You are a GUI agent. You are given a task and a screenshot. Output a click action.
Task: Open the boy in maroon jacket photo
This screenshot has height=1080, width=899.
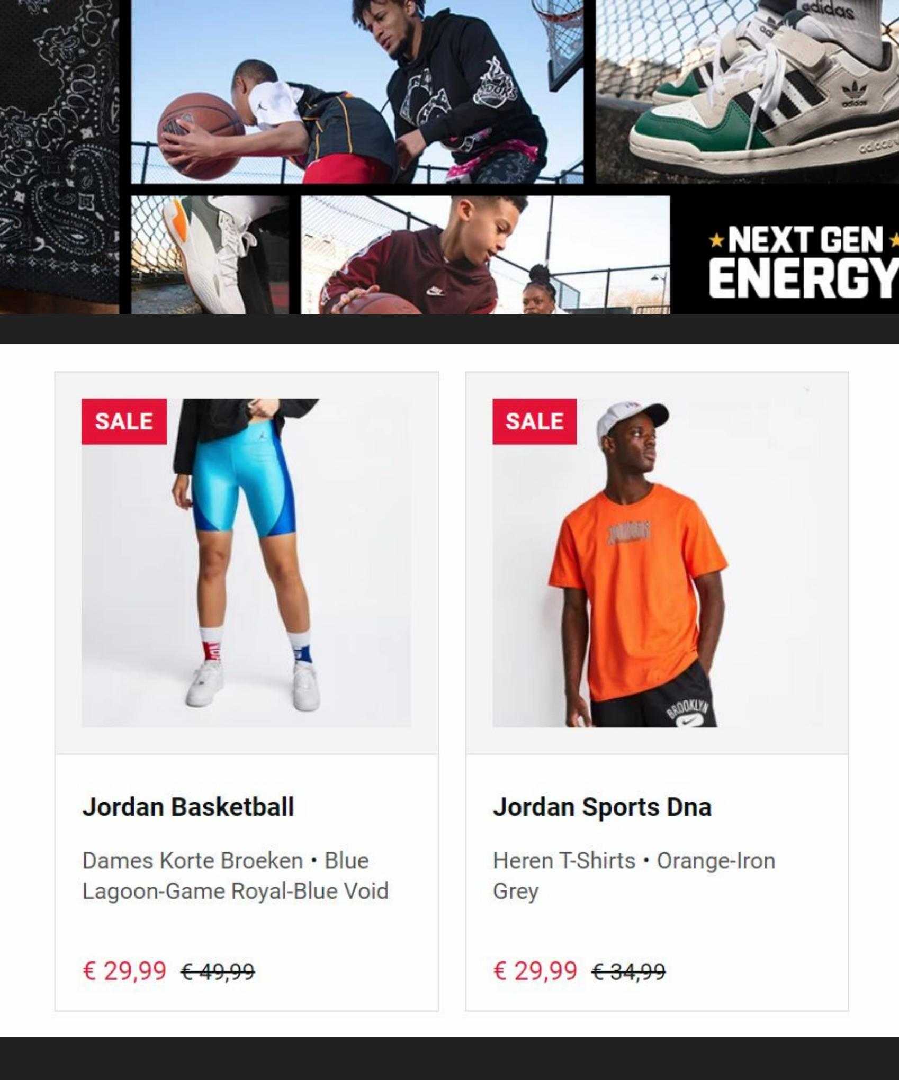[x=485, y=255]
